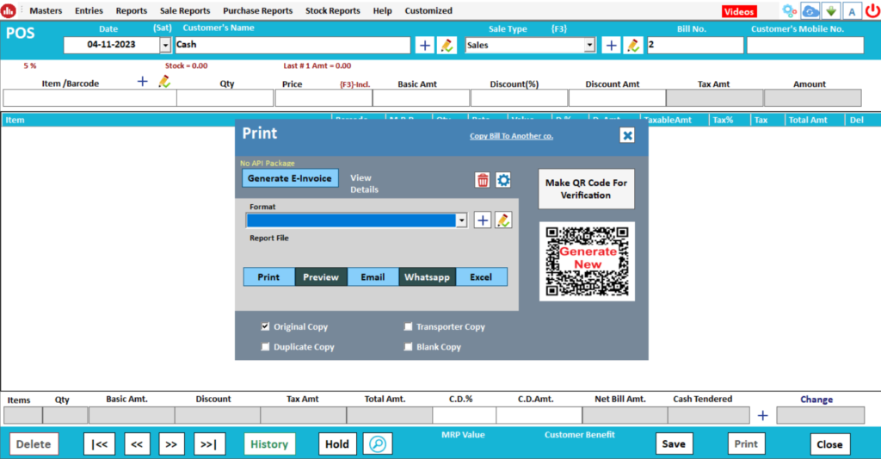Open the Purchase Reports menu
The image size is (881, 459).
(258, 10)
